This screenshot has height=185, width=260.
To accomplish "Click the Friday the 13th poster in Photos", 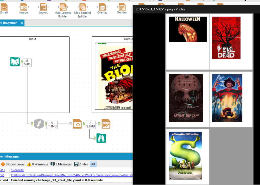I will (x=186, y=98).
